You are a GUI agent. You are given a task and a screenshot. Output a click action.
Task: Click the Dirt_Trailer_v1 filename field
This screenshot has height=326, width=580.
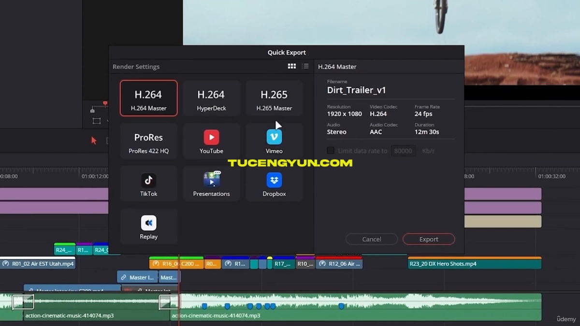coord(356,90)
